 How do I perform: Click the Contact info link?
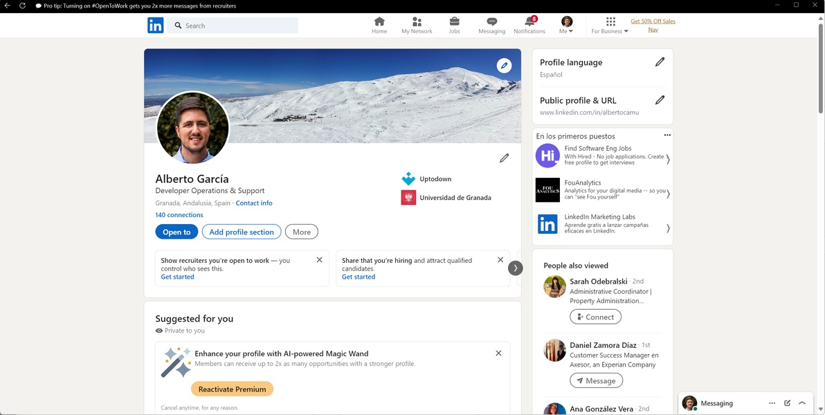(254, 203)
